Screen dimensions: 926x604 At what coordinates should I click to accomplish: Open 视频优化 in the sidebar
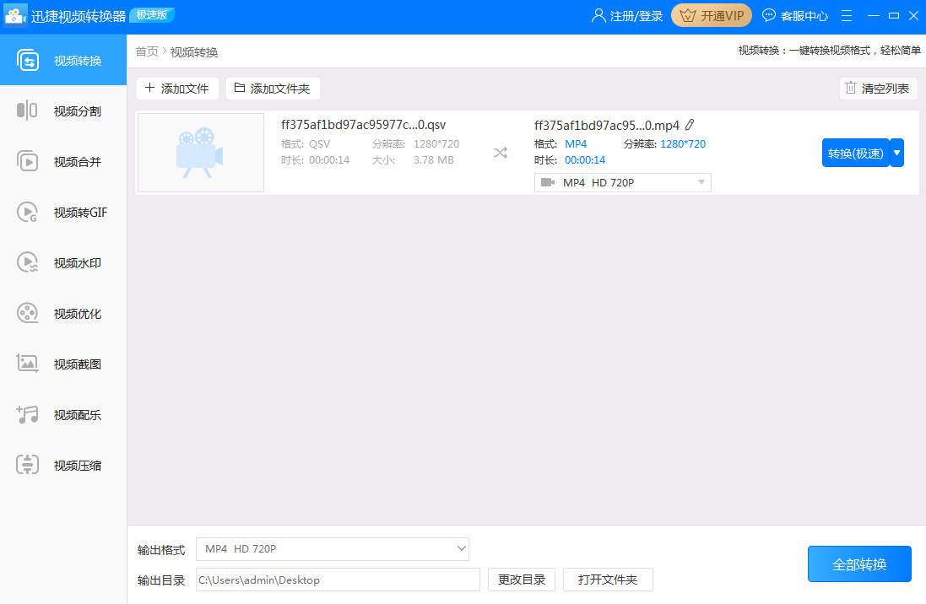coord(63,314)
